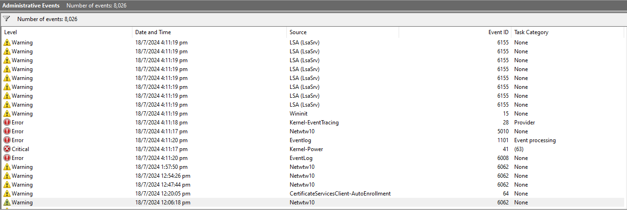Select 'EventLog' source in event 6008 row
The width and height of the screenshot is (627, 210).
[x=300, y=158]
